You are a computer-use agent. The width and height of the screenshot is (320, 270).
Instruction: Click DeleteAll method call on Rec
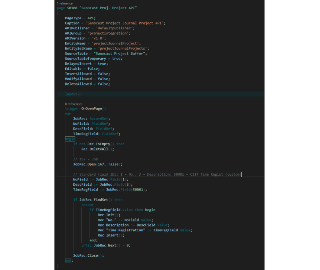coord(101,149)
